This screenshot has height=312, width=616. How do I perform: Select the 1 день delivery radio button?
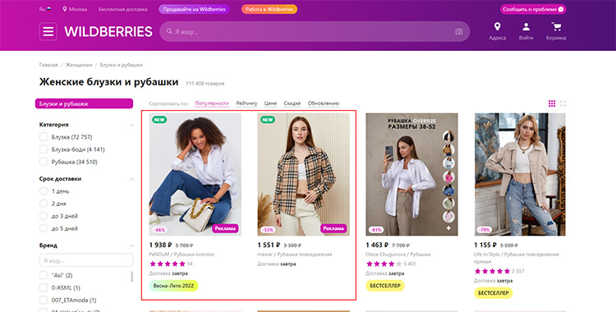tap(44, 191)
